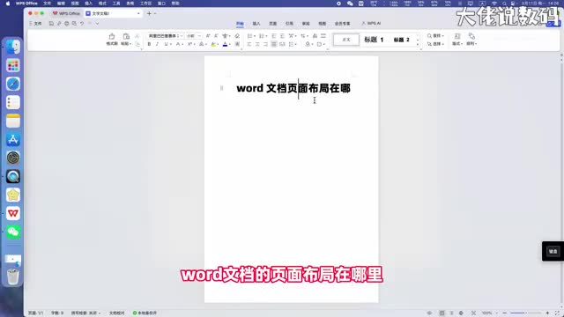
Task: Click the increase indent icon
Action: point(282,36)
